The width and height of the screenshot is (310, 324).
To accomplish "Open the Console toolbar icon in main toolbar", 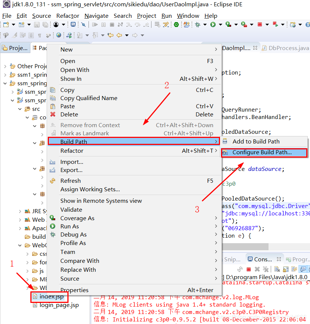I will tap(73, 24).
